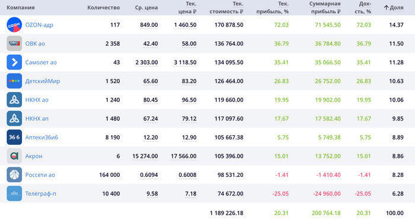Click the Аптеки36и6 logo icon
Screen dimensions: 415x222
pos(14,137)
